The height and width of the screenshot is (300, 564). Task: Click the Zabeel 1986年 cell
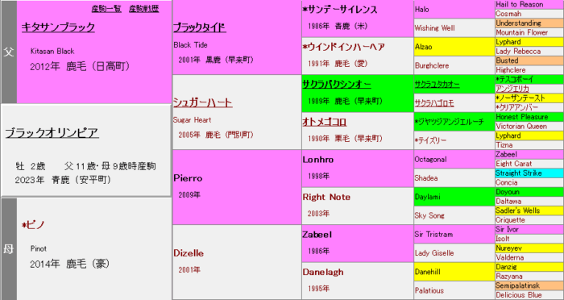point(358,244)
